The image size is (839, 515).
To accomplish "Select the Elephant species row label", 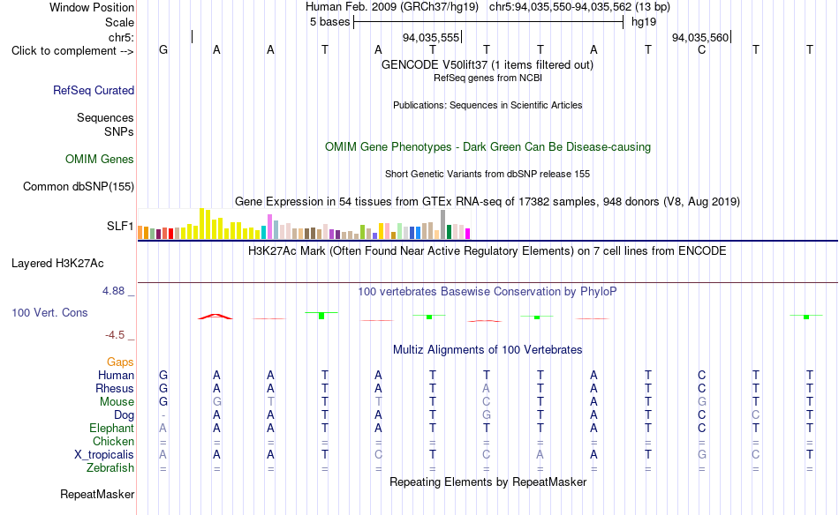I will pos(112,428).
